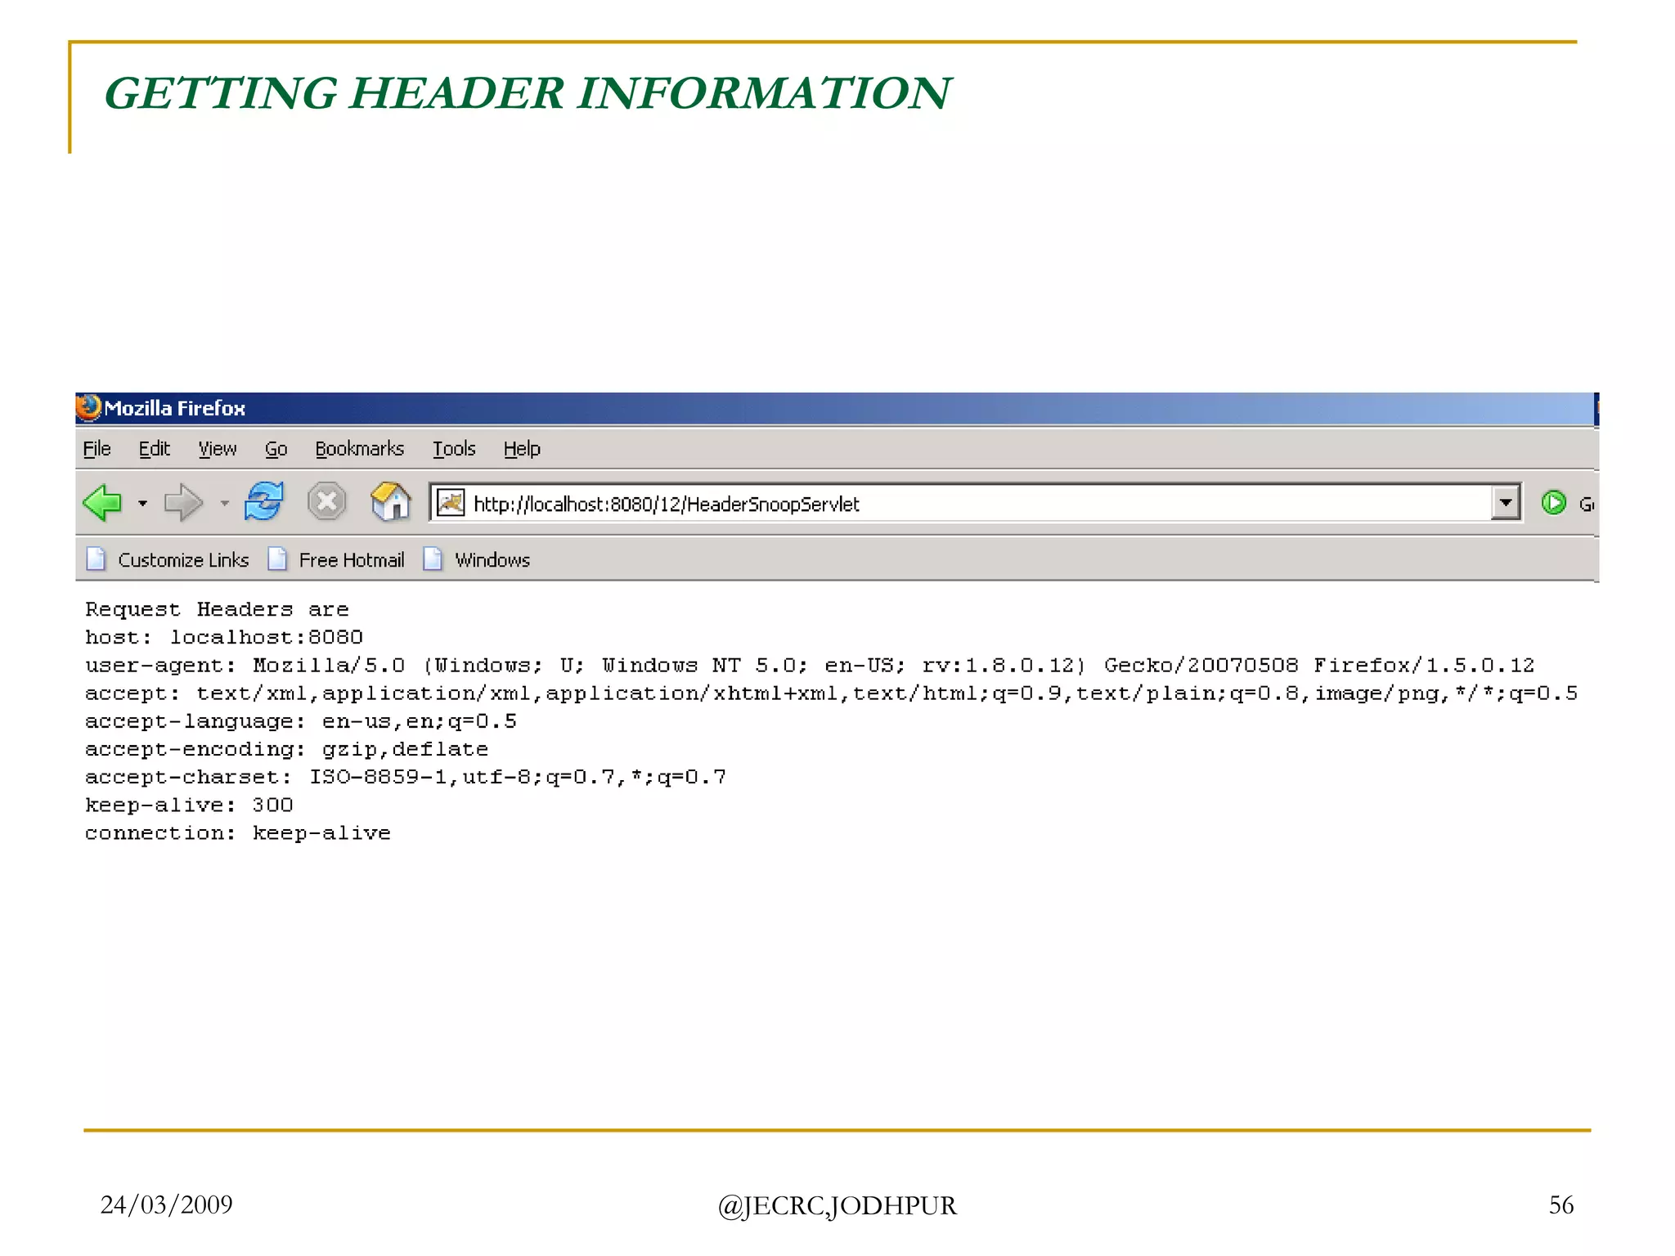Open the File menu

click(97, 449)
